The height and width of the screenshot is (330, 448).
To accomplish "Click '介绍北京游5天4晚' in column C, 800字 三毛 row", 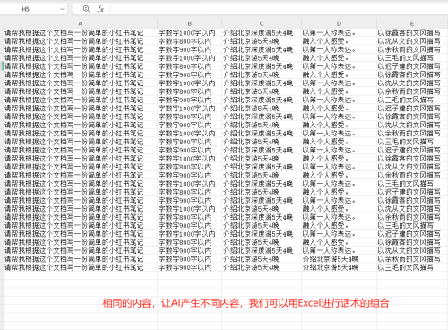I will [x=251, y=142].
